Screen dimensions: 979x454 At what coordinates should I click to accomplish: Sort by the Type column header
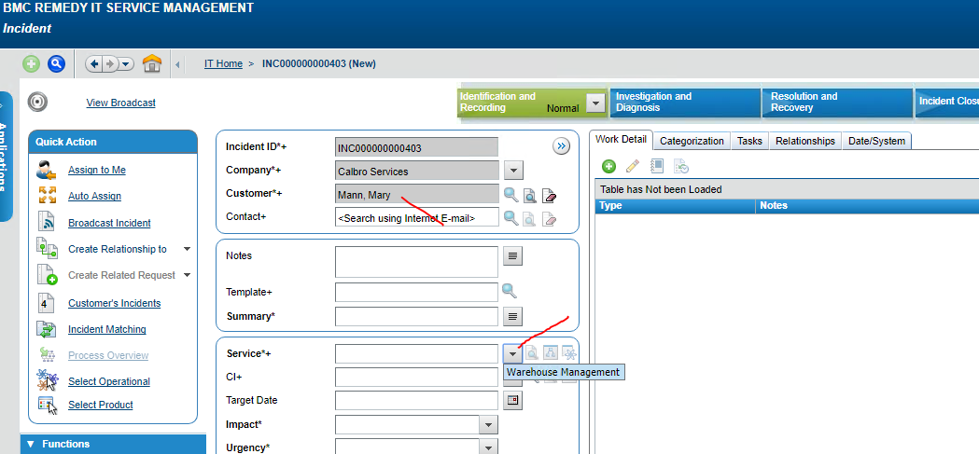(x=675, y=206)
